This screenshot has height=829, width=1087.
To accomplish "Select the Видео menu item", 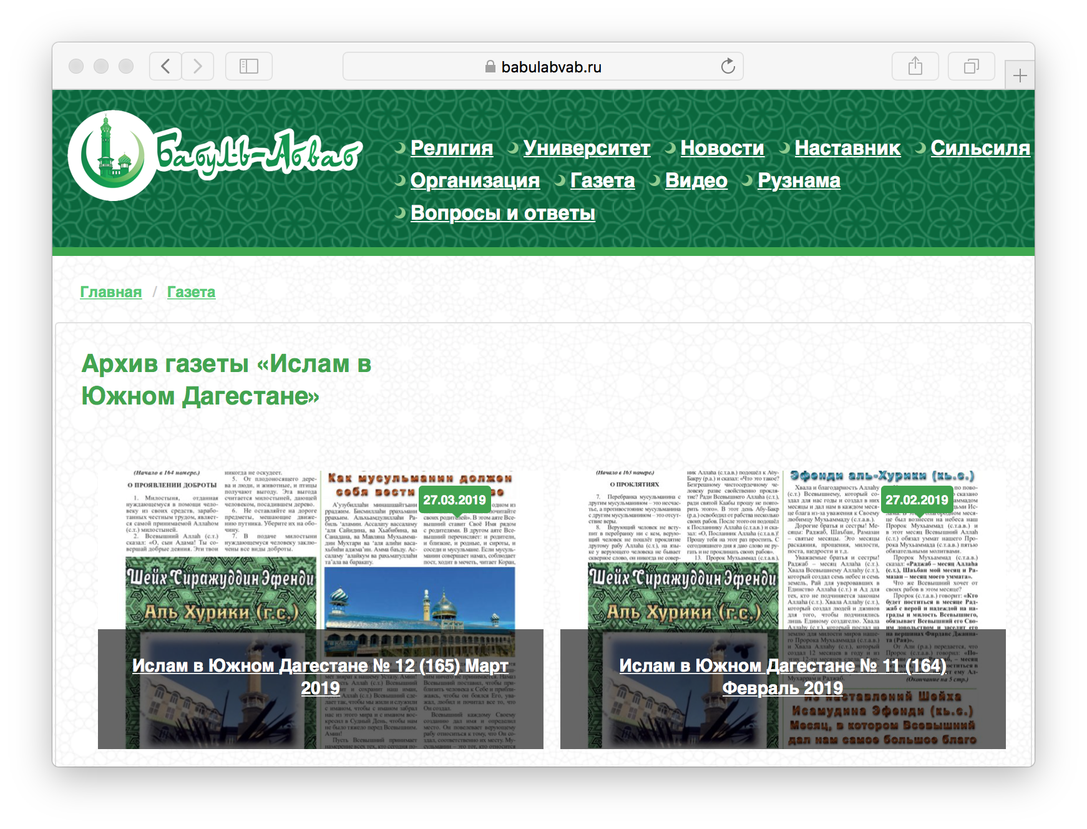I will point(696,180).
